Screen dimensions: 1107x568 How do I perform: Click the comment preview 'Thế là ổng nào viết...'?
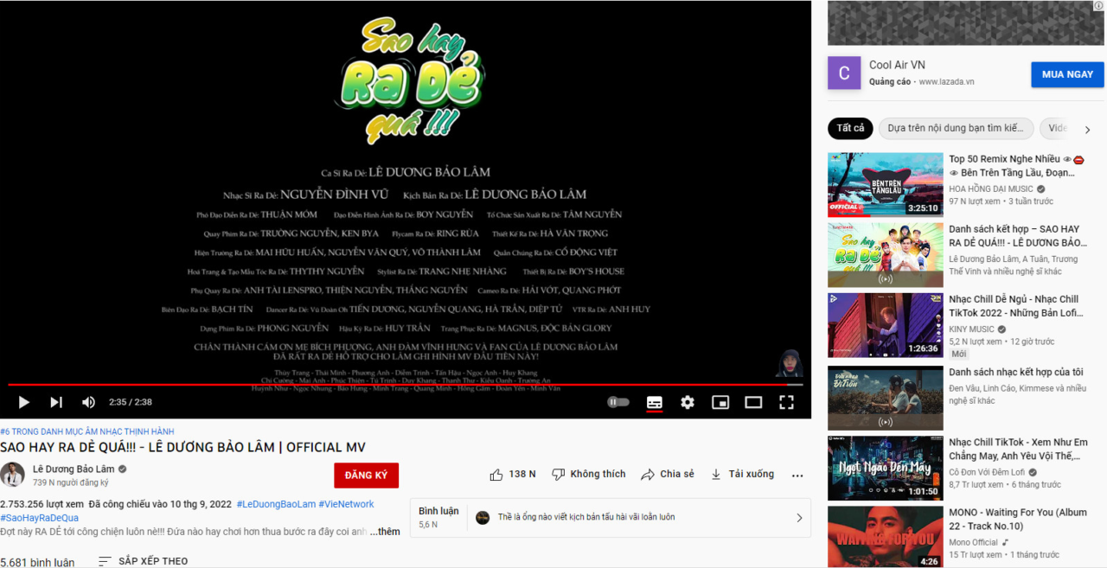coord(586,517)
